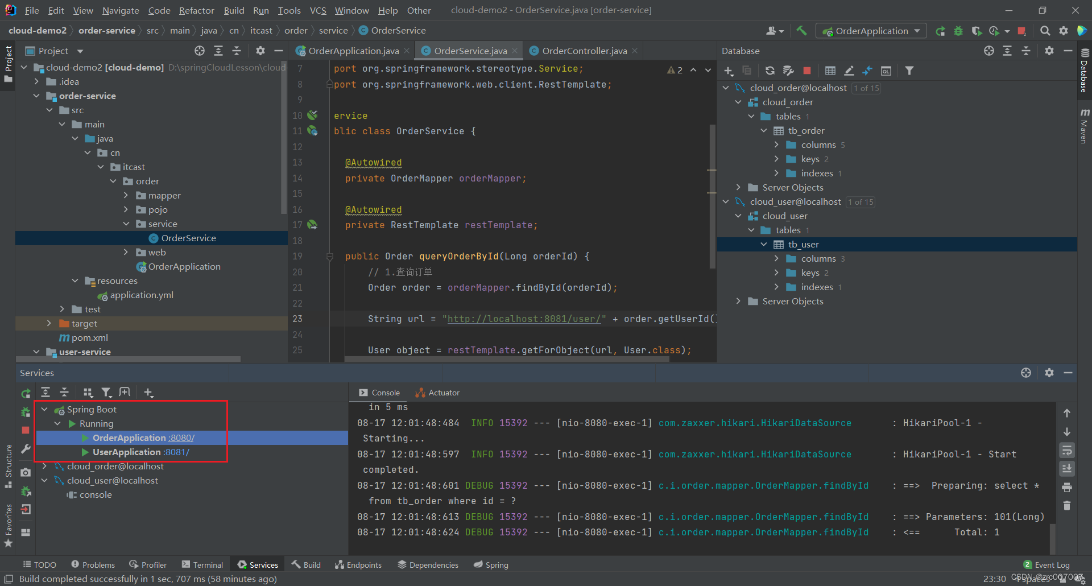Collapse the tb_user table node
This screenshot has height=586, width=1092.
764,244
